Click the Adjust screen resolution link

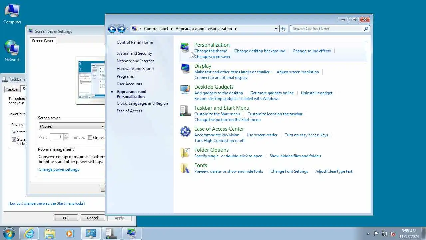298,72
